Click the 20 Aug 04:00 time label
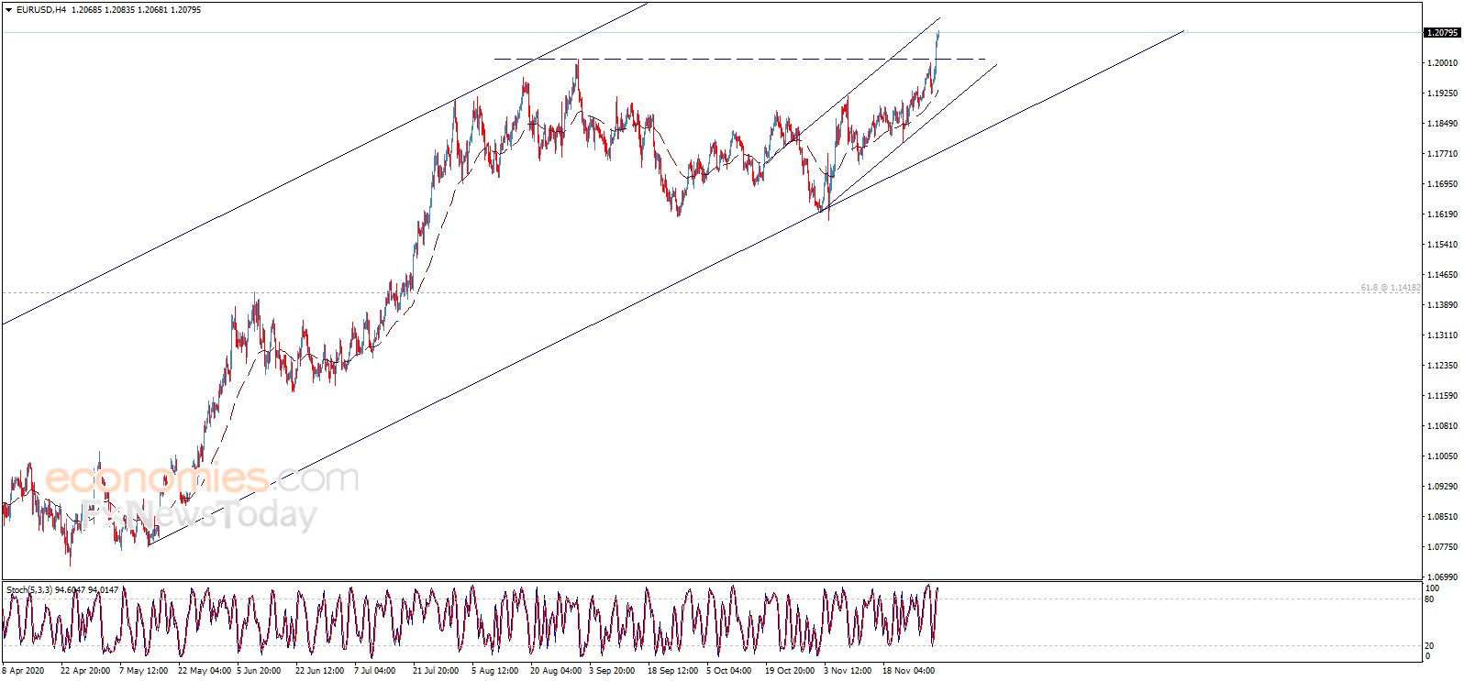Viewport: 1464px width, 681px height. click(556, 671)
